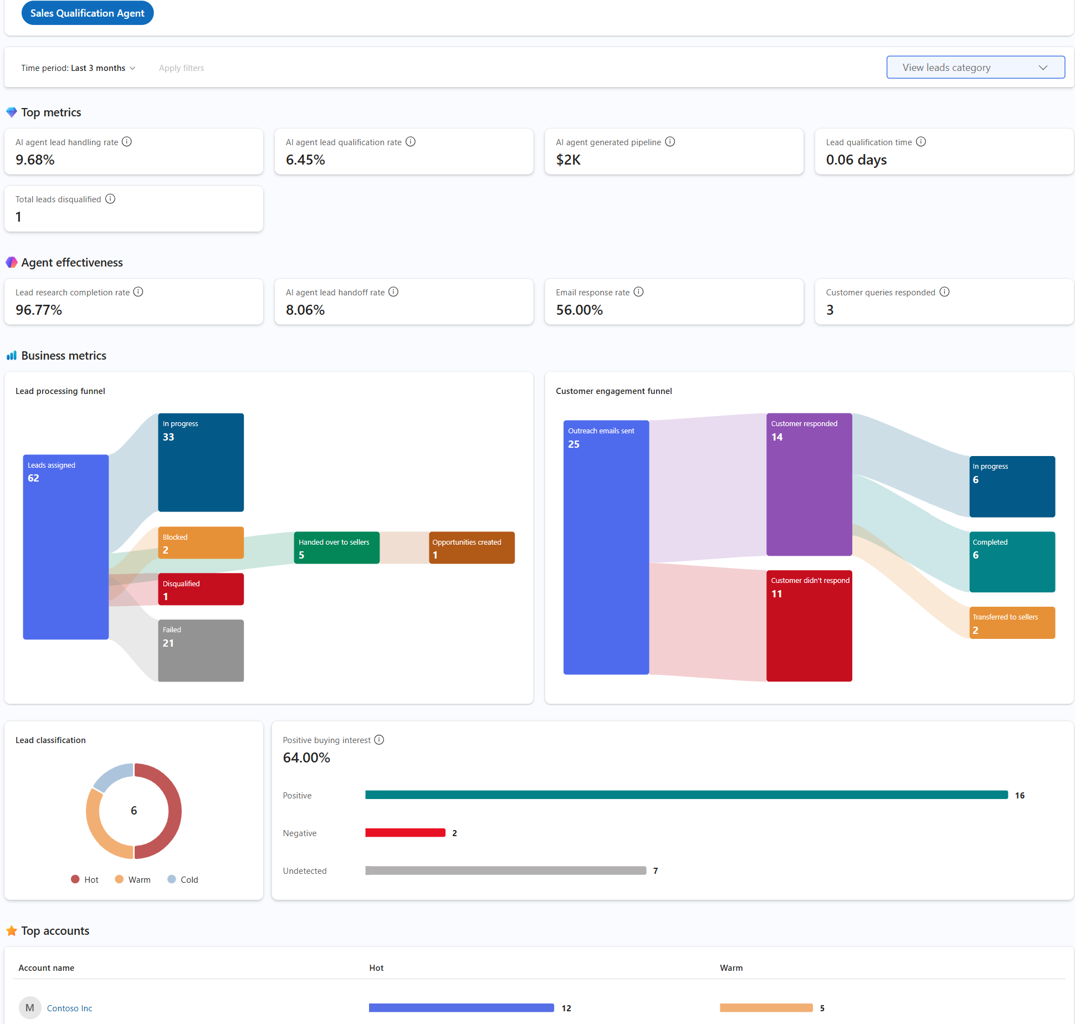Open info for Lead research completion rate
1075x1024 pixels.
tap(138, 291)
